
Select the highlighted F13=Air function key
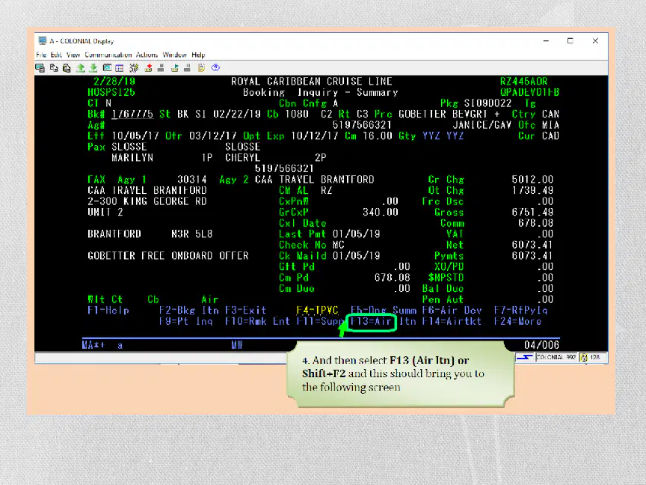pos(372,322)
